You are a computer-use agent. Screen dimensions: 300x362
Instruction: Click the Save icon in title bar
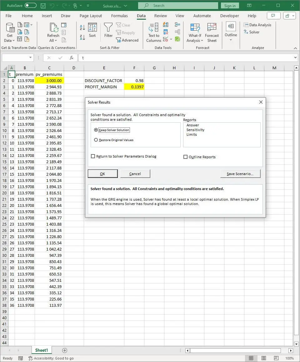(x=43, y=6)
